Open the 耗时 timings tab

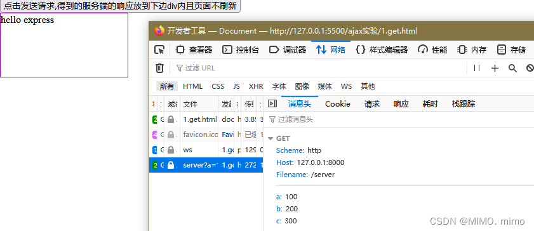430,104
